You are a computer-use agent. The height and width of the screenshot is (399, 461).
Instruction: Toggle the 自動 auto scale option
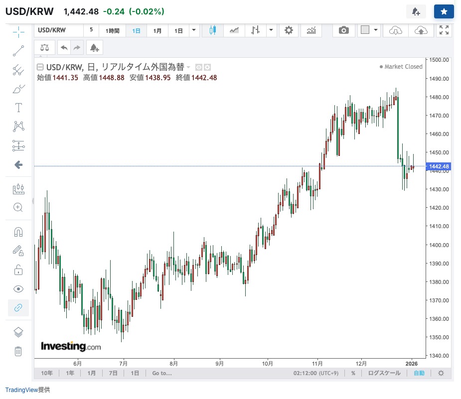419,373
